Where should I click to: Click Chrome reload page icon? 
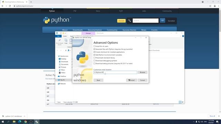(x=10, y=6)
